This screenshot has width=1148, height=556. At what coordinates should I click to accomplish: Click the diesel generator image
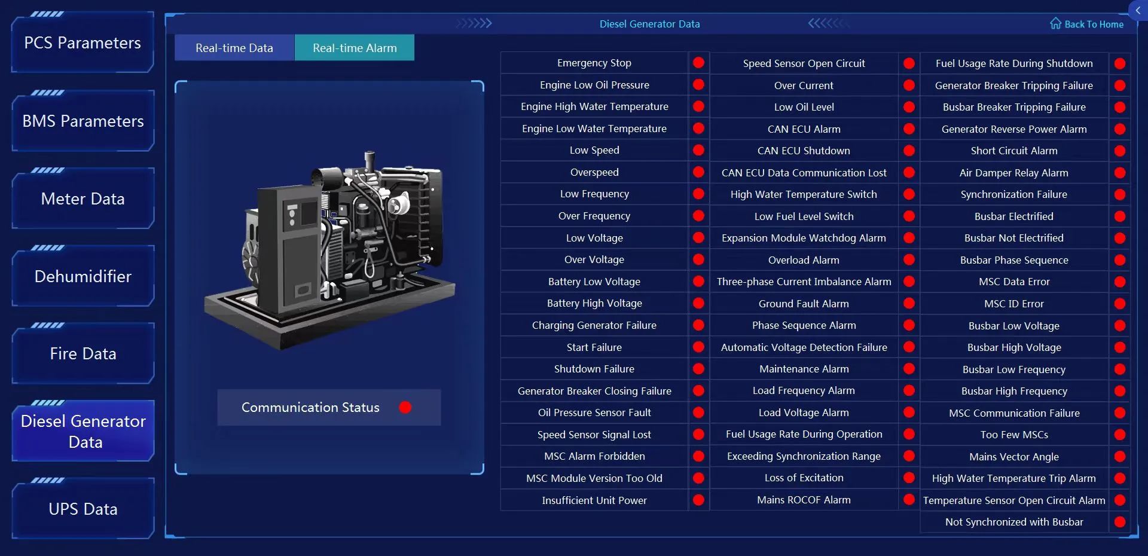pos(329,250)
